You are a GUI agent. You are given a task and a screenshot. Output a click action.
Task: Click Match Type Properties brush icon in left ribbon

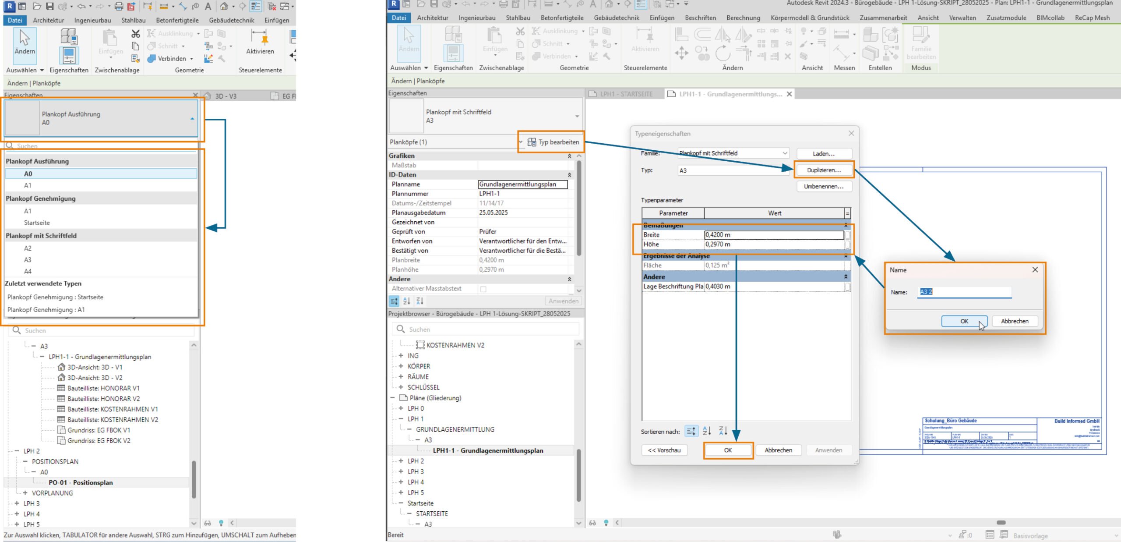136,58
